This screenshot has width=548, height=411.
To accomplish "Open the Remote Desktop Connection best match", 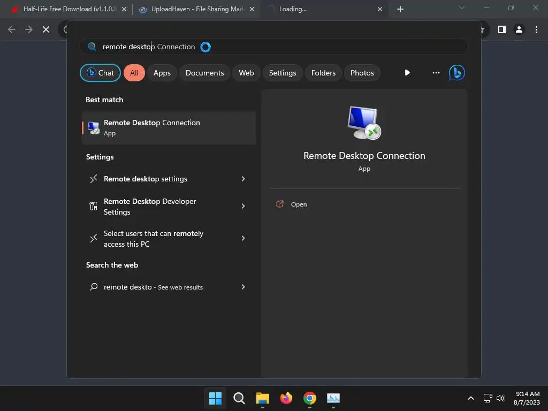I will click(169, 128).
